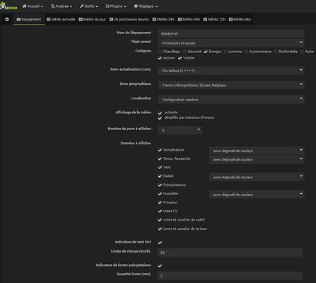Click the Jeedom logo icon
The width and height of the screenshot is (316, 283).
[8, 6]
